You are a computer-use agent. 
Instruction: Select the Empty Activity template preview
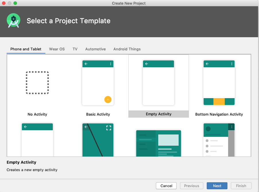click(159, 83)
